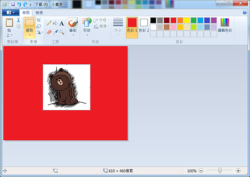Switch to the View (檢視) tab
Screen dimensions: 250x177
point(39,13)
